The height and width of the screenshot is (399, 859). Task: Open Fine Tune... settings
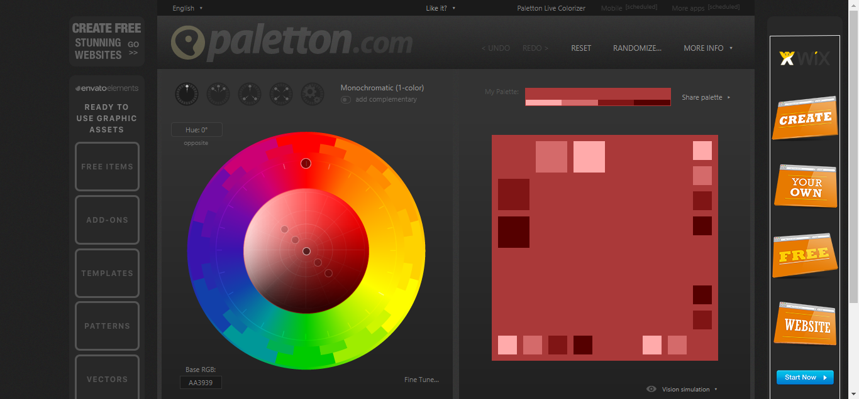tap(421, 380)
